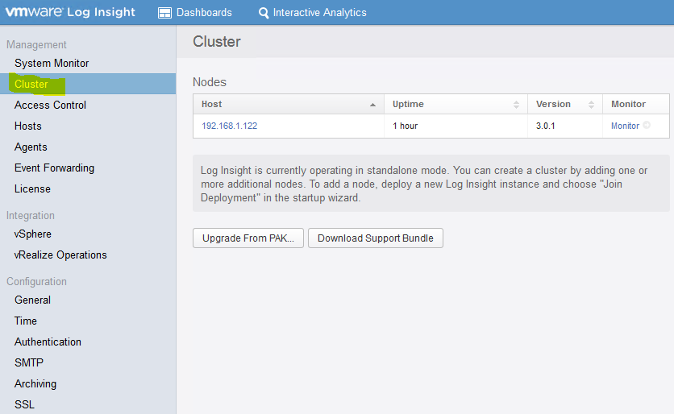
Task: Open System Monitor in the sidebar
Action: tap(52, 63)
